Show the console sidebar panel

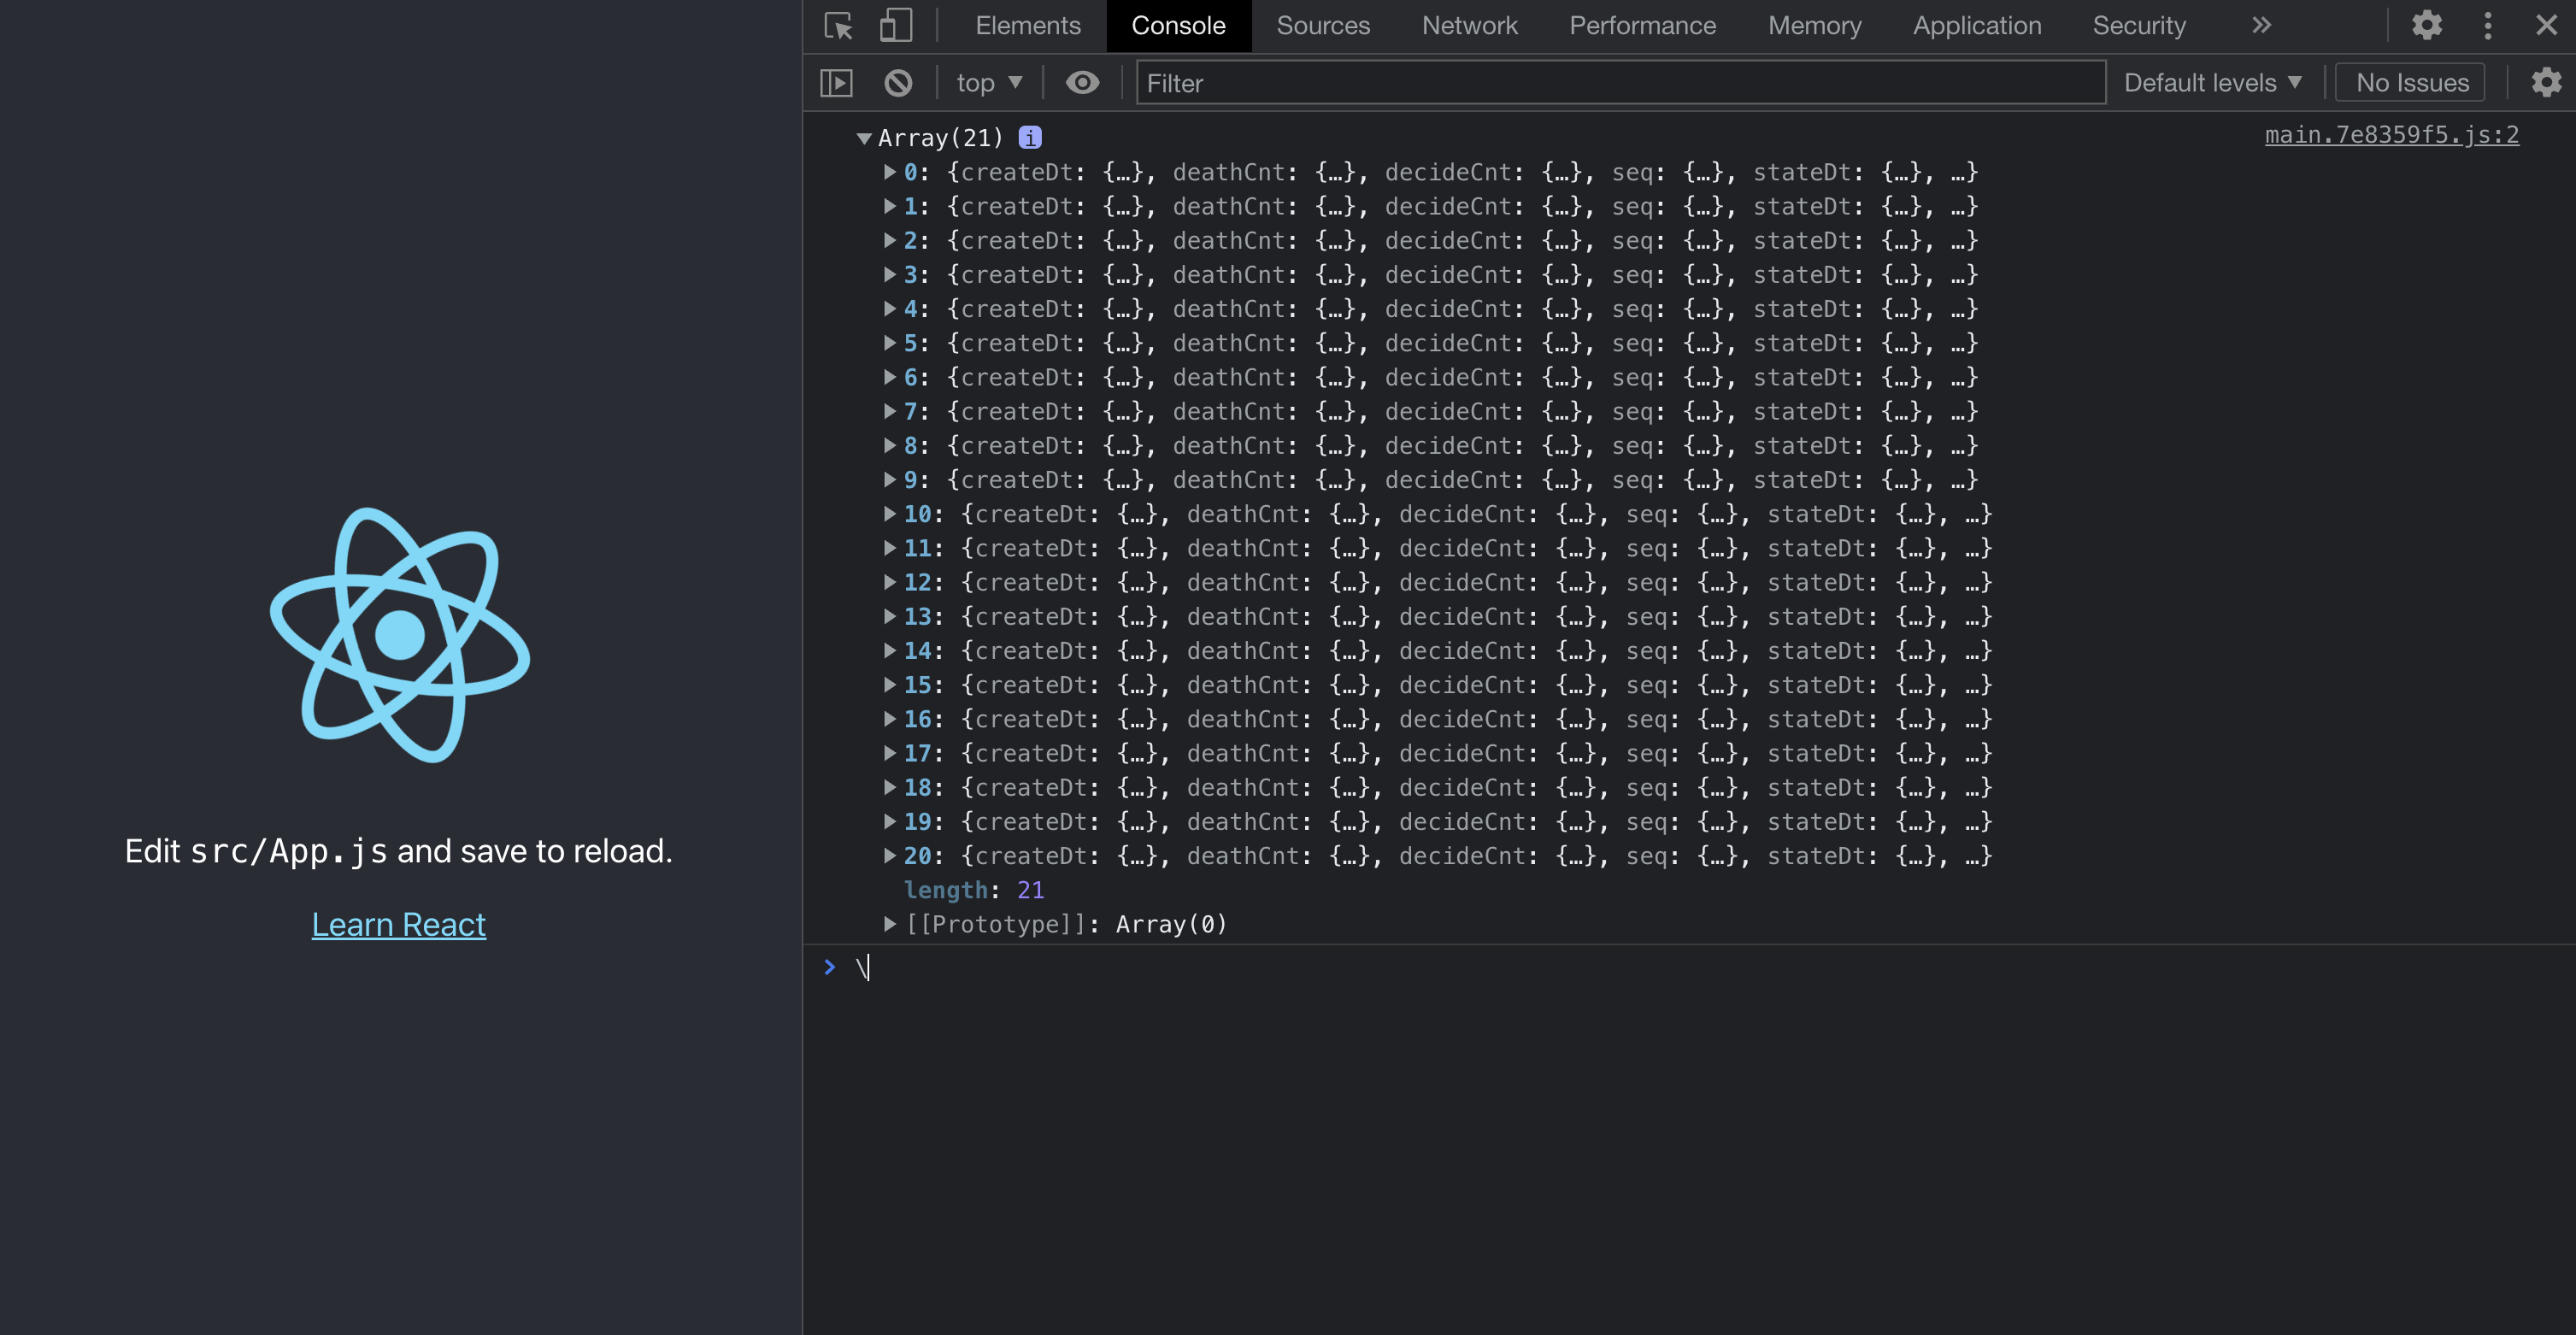836,83
